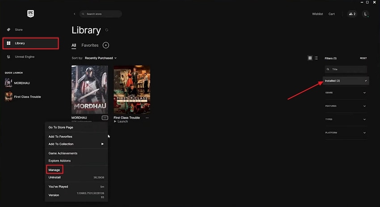Open the Wishlist
Image resolution: width=380 pixels, height=207 pixels.
(317, 14)
